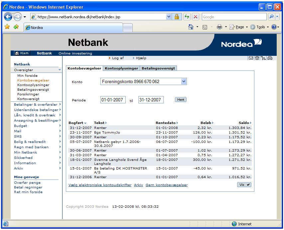Switch to Kontooplysninger tab
Screen dimensions: 284x230
[121, 68]
